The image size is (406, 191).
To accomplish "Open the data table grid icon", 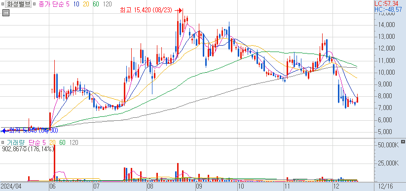I will 6,13.
